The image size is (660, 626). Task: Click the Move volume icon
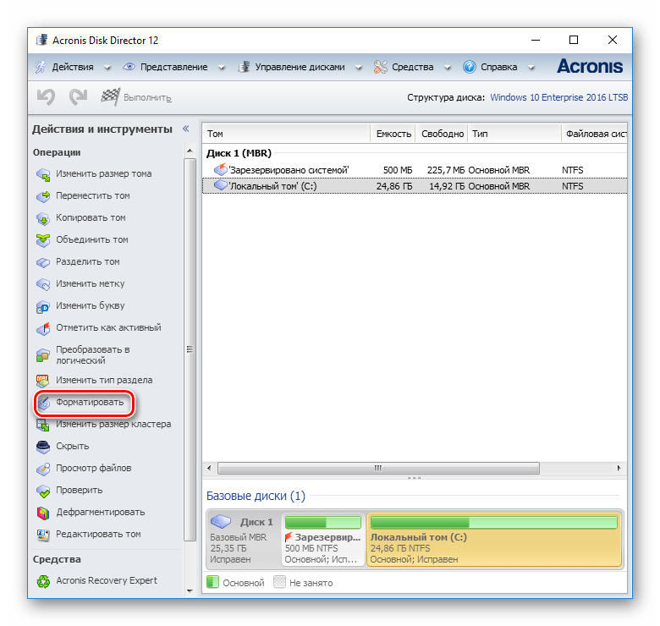[x=43, y=195]
